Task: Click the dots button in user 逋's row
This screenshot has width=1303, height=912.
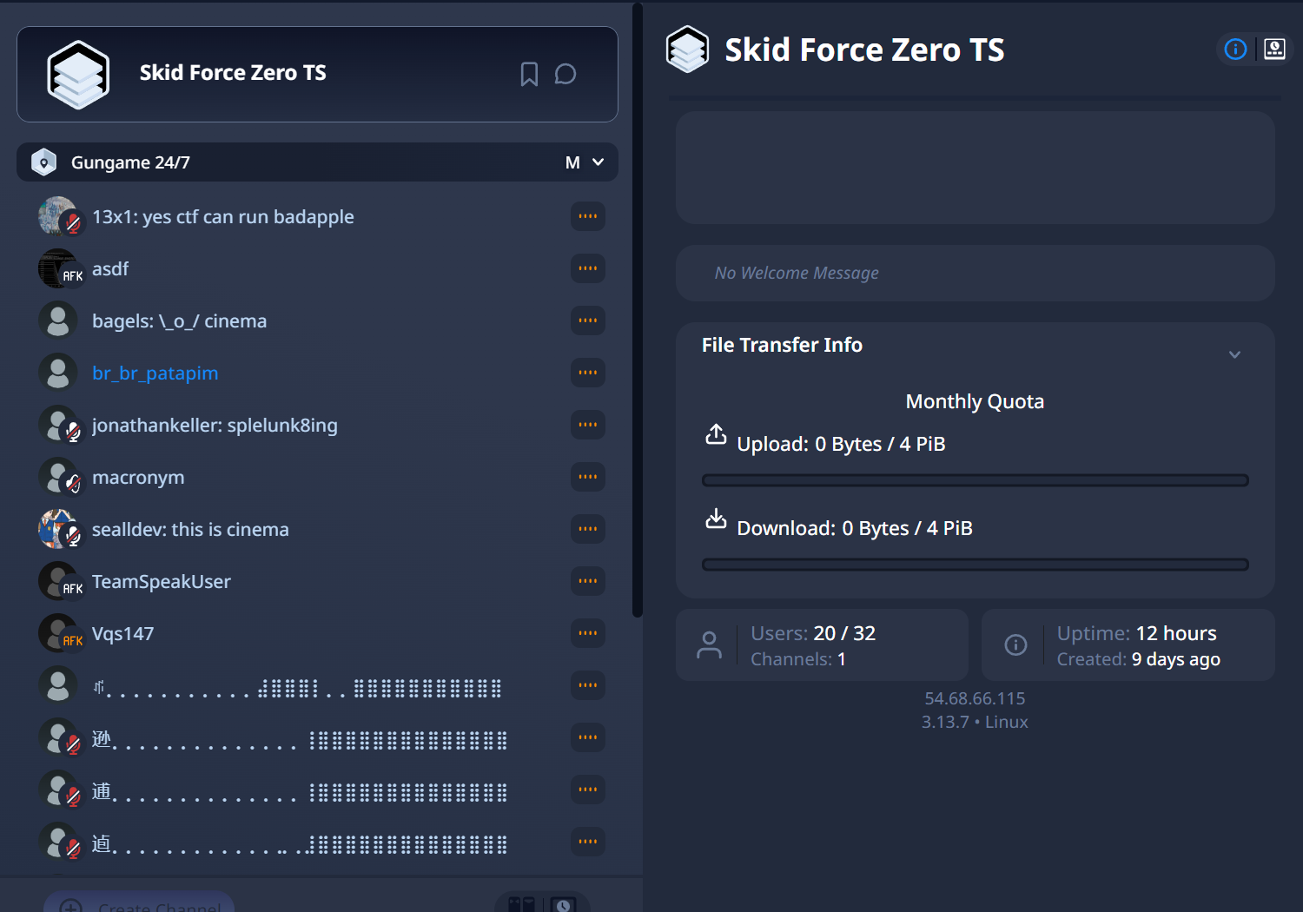Action: click(x=588, y=790)
